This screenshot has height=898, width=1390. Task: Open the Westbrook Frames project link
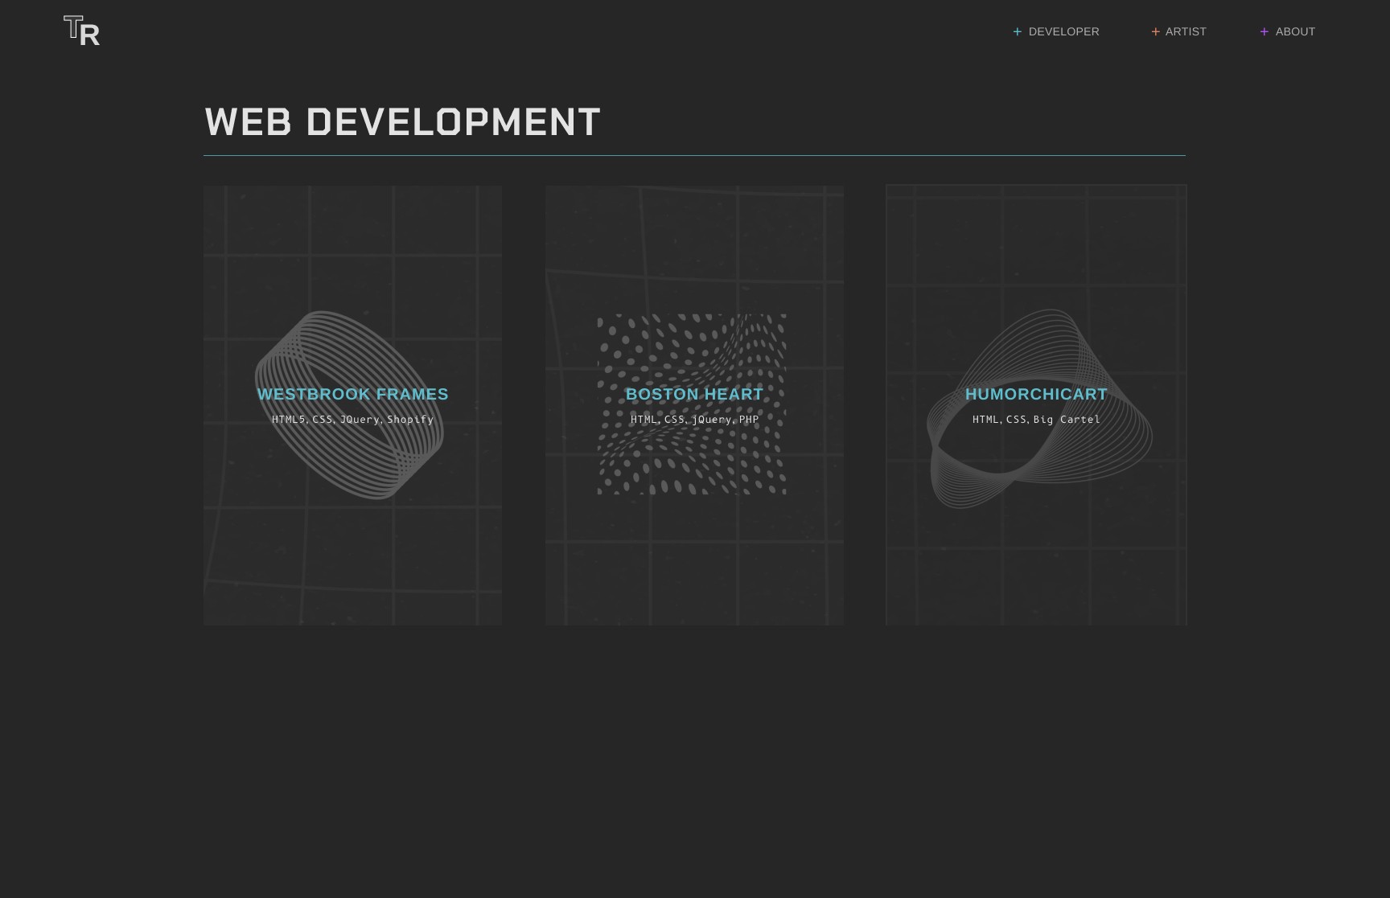[353, 394]
